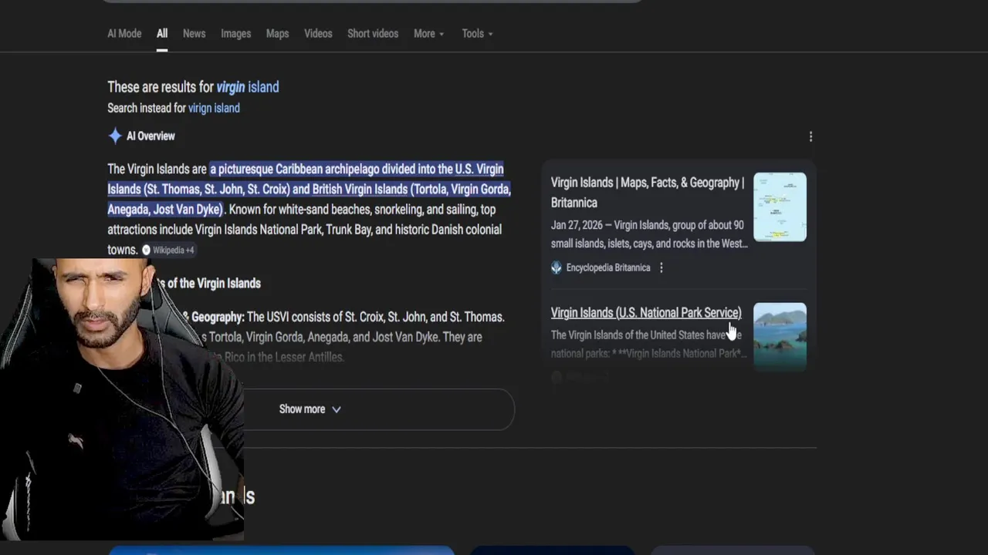
Task: Click the National Park Service island thumbnail
Action: click(780, 337)
